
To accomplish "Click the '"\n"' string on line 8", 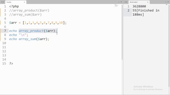I will [x=23, y=35].
